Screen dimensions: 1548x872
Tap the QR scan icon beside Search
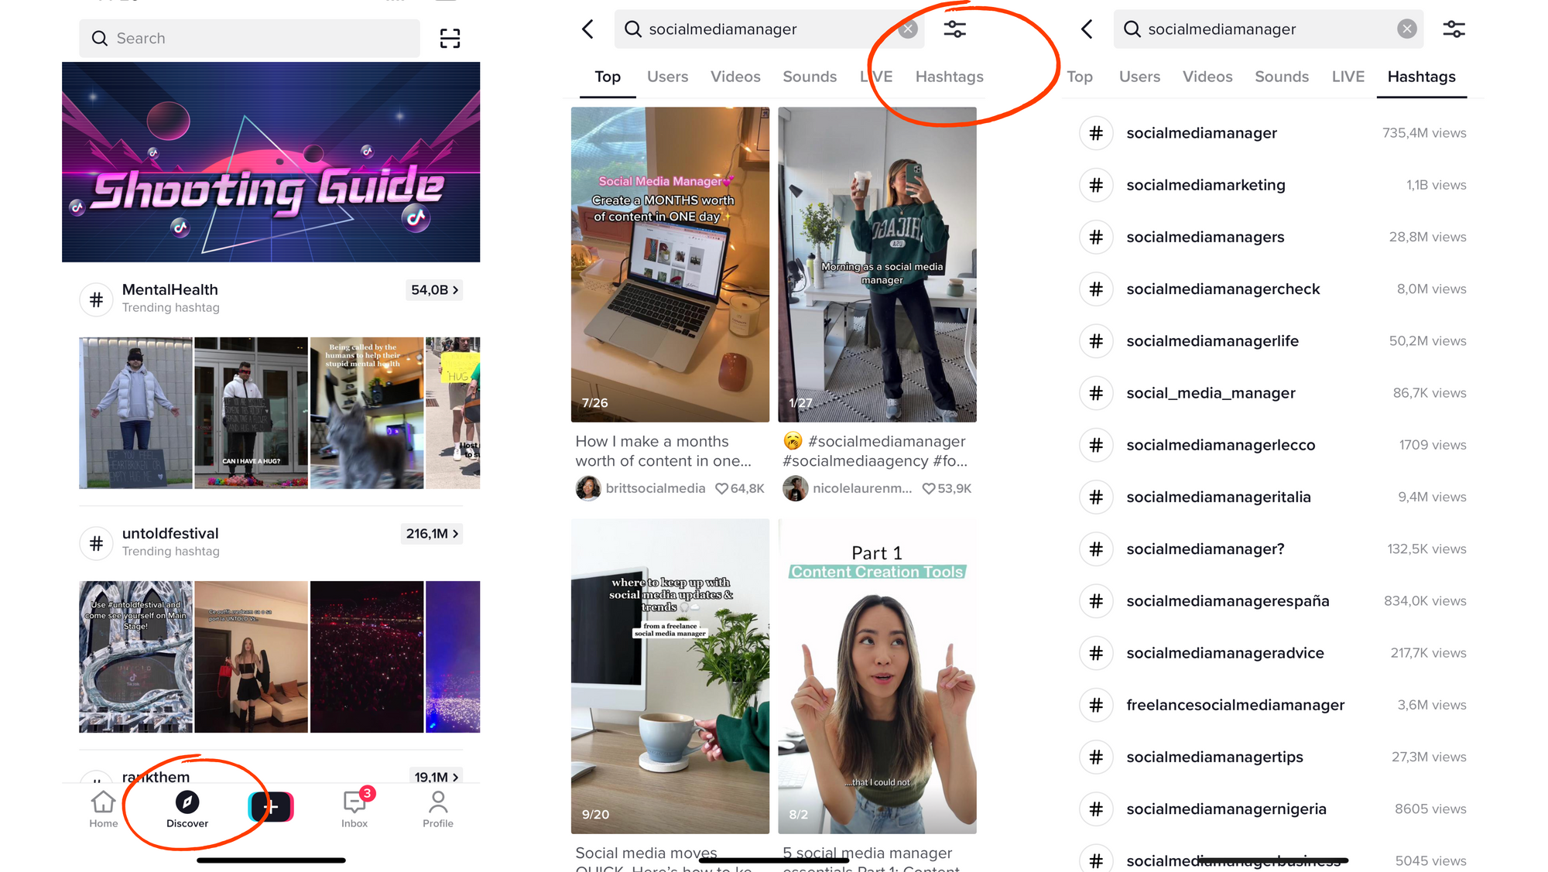pyautogui.click(x=450, y=39)
